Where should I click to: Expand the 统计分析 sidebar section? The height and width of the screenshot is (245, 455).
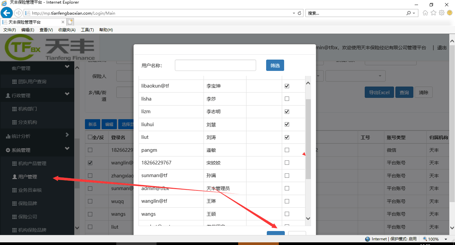[x=67, y=135]
